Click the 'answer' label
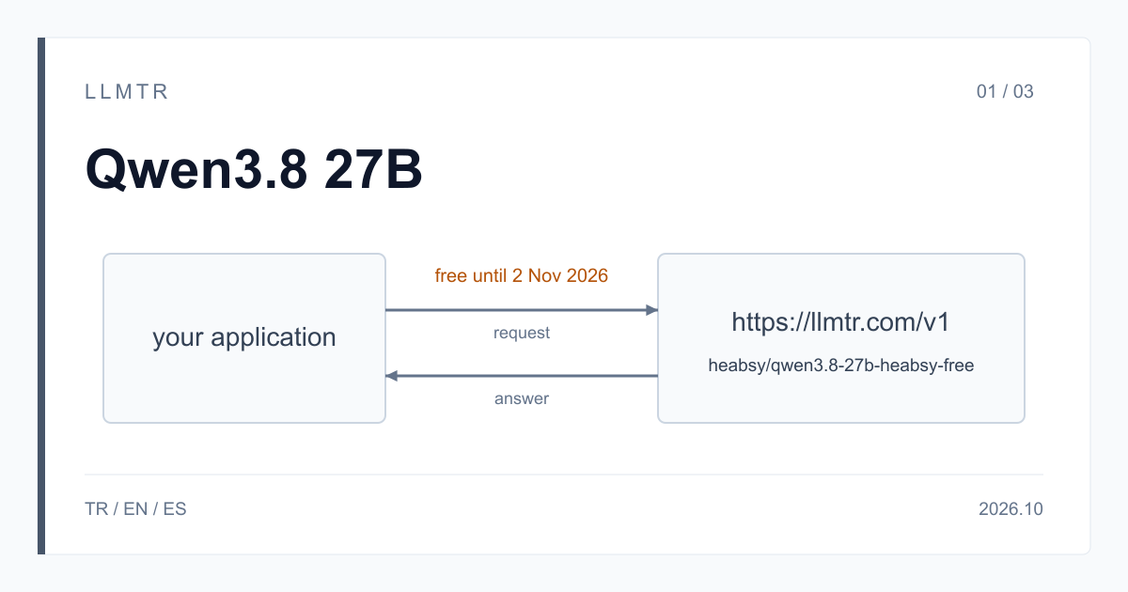 (522, 399)
